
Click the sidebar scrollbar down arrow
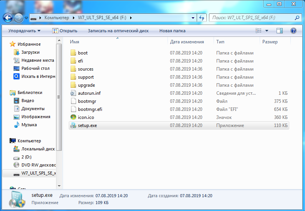coord(59,186)
